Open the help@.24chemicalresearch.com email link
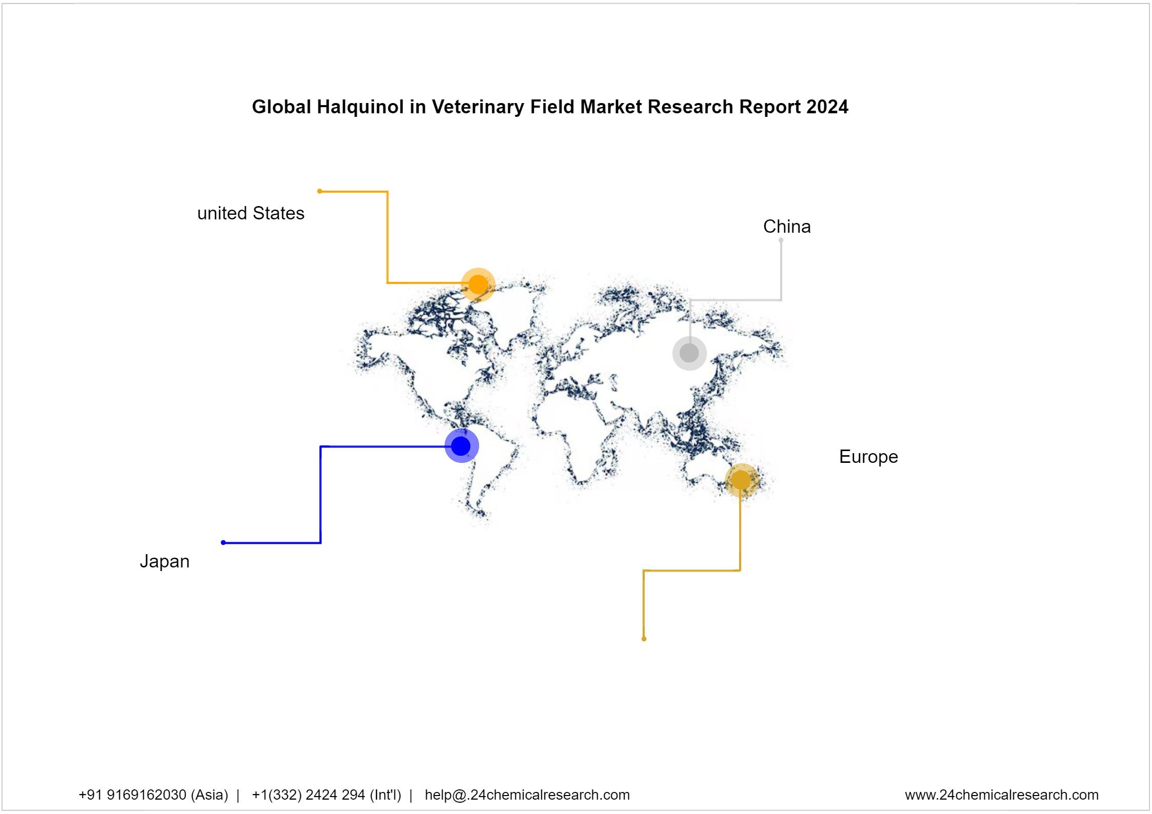 pos(527,795)
